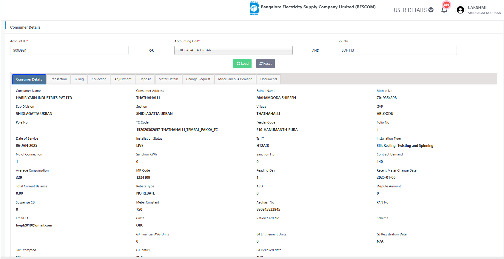504x259 pixels.
Task: Click the rebate type NO REBATE
Action: coord(146,193)
